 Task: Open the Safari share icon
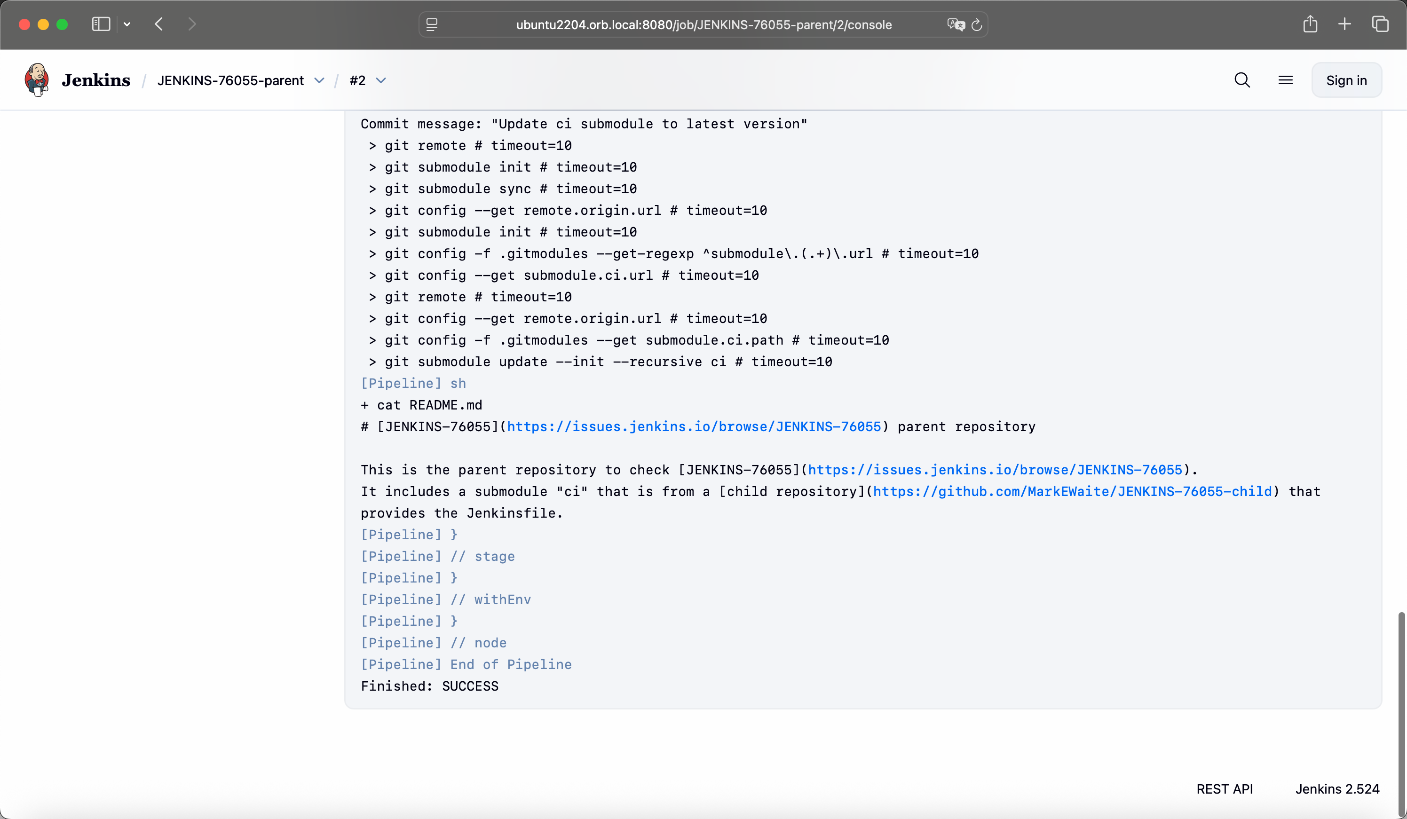pyautogui.click(x=1310, y=24)
